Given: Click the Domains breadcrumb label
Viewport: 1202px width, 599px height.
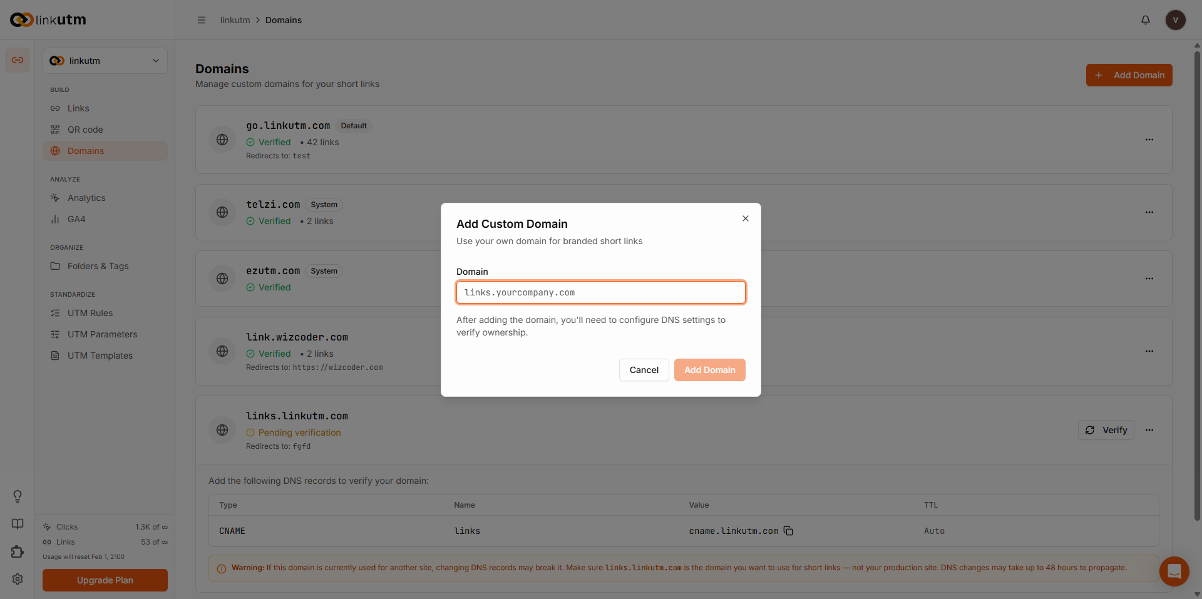Looking at the screenshot, I should coord(284,20).
